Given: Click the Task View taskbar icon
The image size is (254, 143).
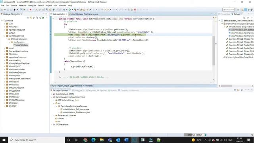Looking at the screenshot, I should pos(77,140).
